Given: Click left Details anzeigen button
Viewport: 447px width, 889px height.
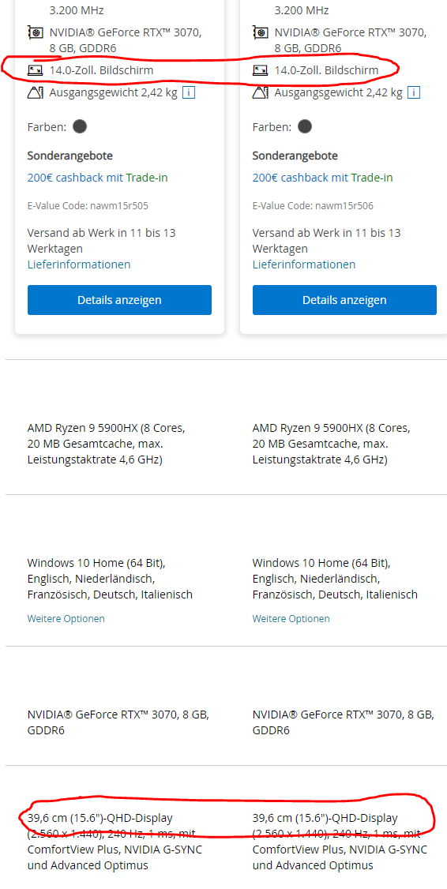Looking at the screenshot, I should [x=120, y=300].
